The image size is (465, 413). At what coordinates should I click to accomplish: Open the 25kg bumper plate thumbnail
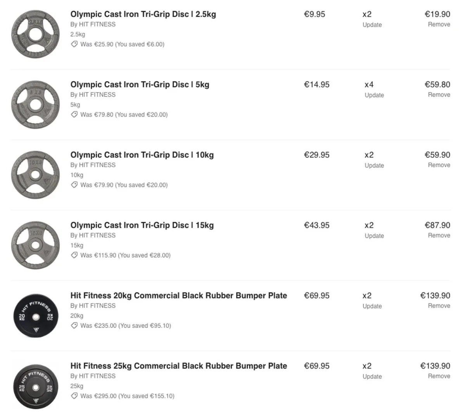click(x=35, y=386)
